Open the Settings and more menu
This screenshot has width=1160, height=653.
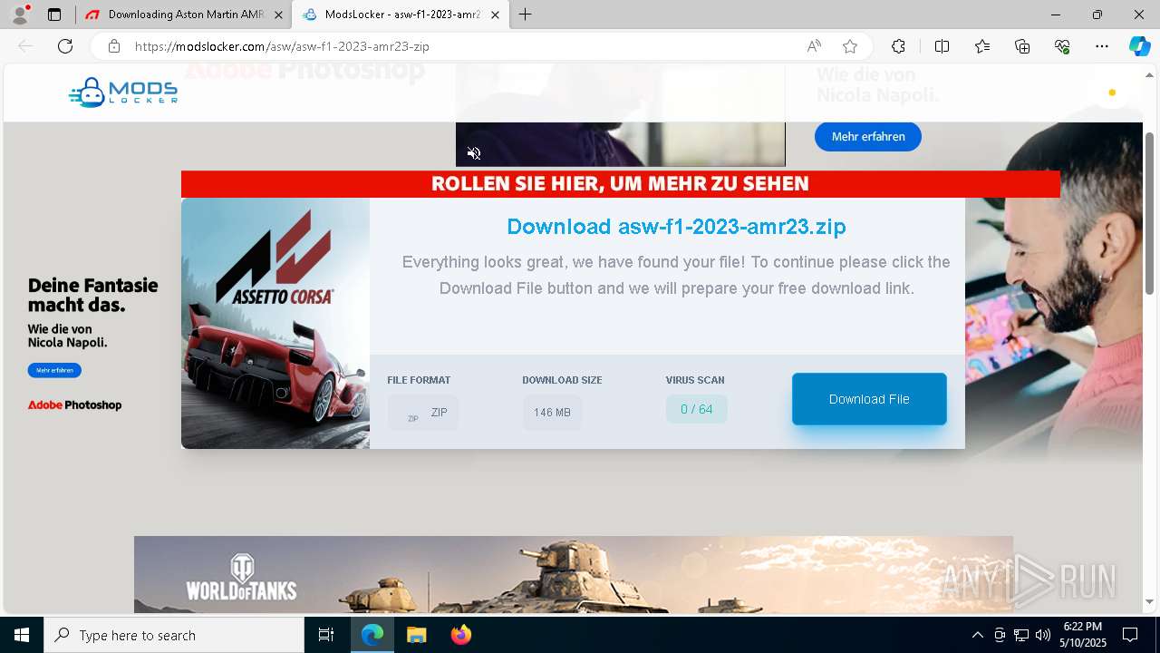1102,46
